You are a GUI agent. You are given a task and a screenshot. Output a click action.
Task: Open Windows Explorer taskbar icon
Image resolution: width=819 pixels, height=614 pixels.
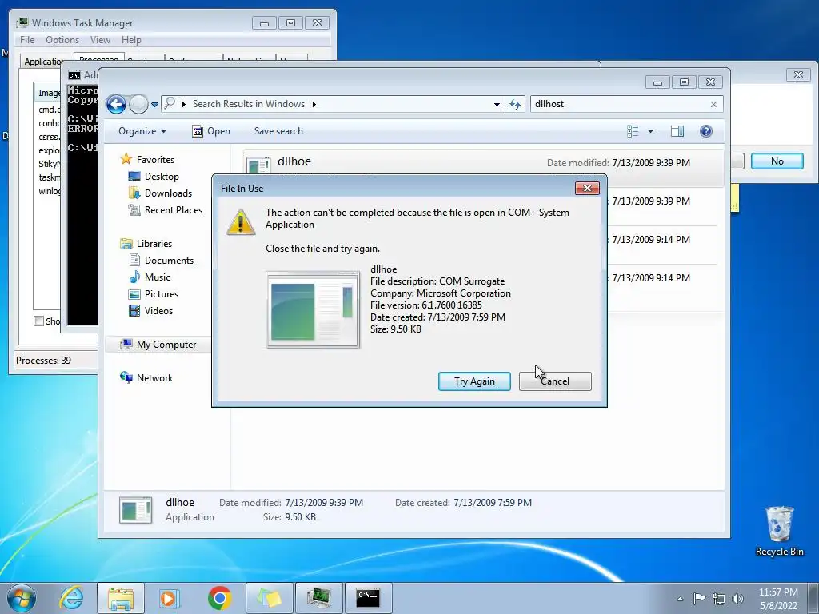[x=121, y=598]
